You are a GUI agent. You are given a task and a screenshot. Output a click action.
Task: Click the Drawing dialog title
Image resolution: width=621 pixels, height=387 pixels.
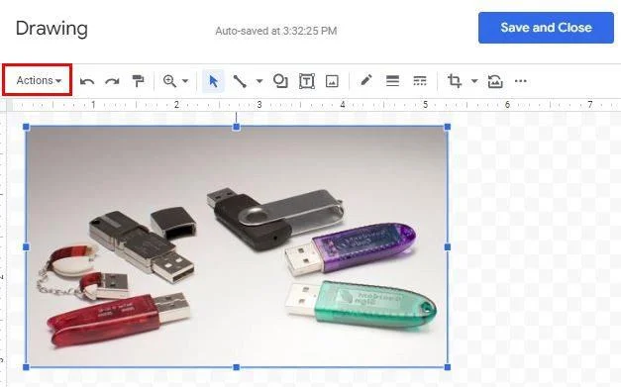click(52, 29)
